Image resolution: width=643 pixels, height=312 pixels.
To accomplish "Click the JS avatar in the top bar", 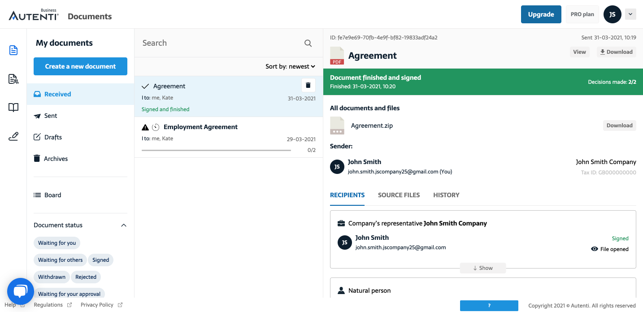I will [613, 14].
